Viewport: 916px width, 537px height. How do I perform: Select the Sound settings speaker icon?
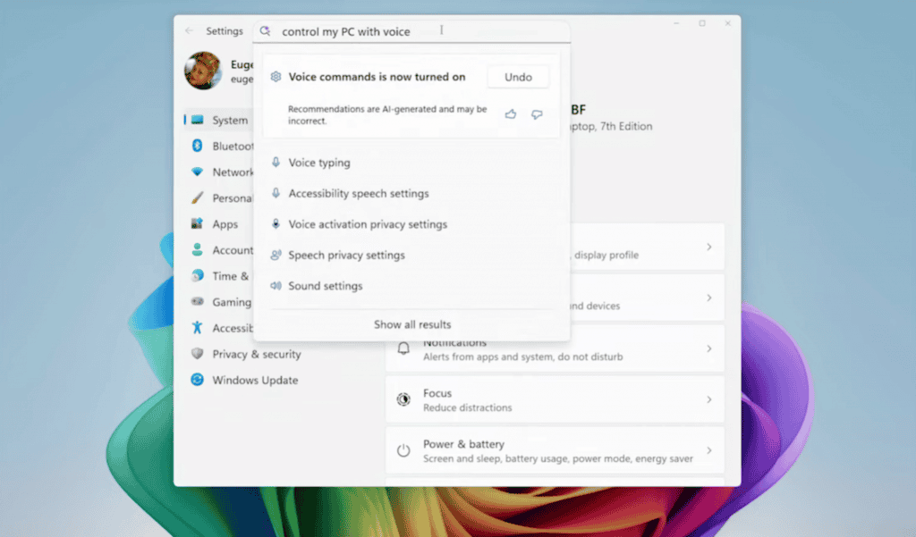(x=277, y=286)
